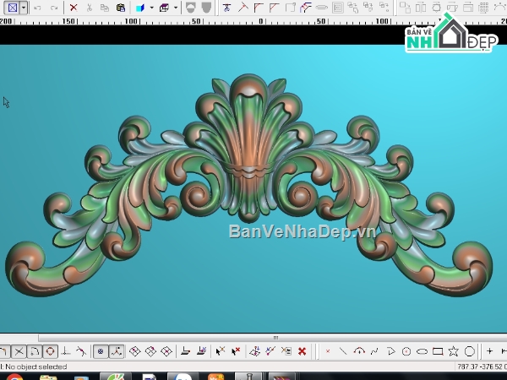The image size is (507, 380).
Task: Select the circle with center point tool
Action: 406,351
